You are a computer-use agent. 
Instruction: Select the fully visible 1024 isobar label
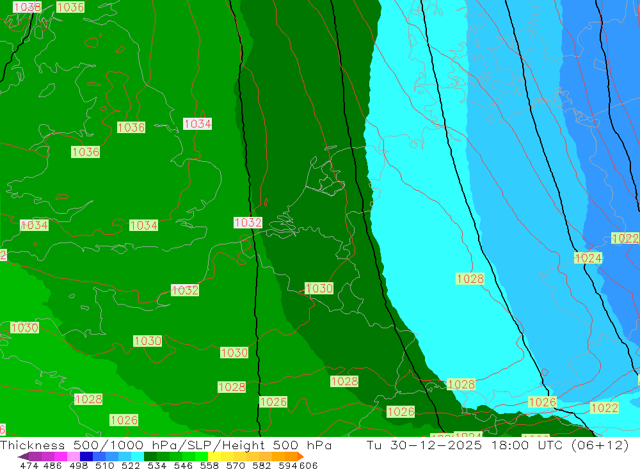588,258
